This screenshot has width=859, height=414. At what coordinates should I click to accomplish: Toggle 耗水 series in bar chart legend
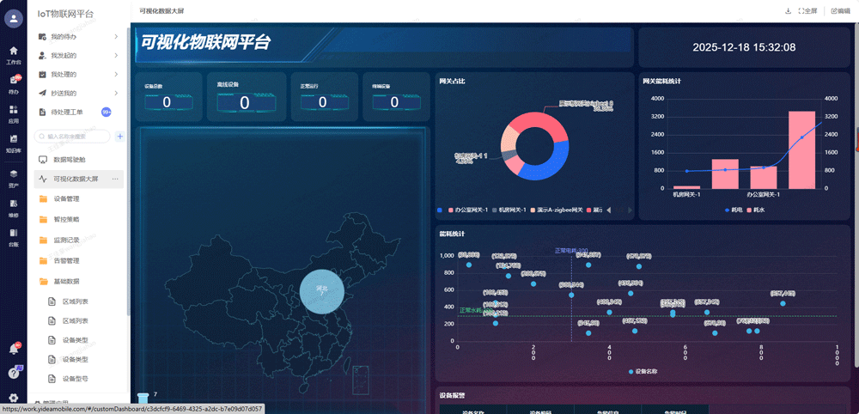click(759, 210)
